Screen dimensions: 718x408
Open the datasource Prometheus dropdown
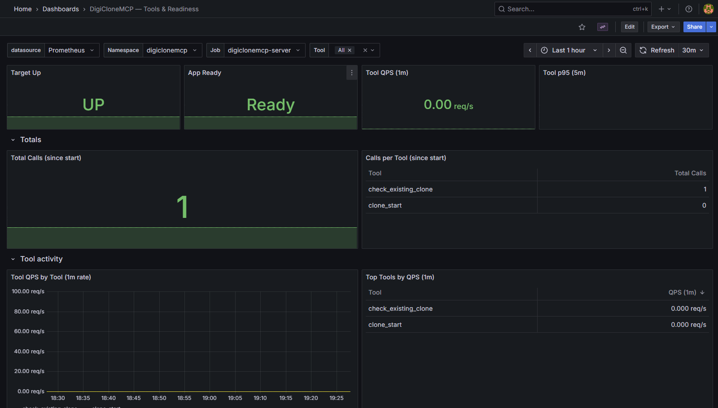click(x=72, y=50)
